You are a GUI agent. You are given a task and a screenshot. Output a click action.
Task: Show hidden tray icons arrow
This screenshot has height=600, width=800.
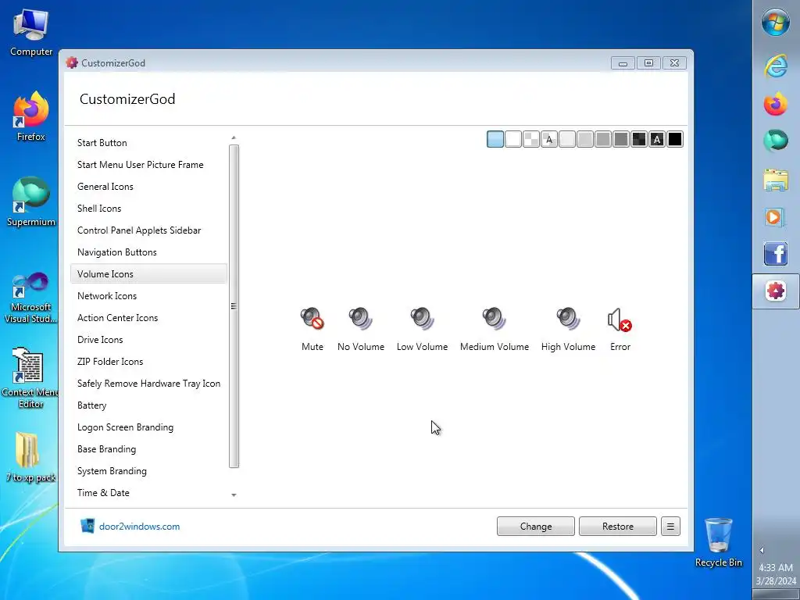coord(762,550)
